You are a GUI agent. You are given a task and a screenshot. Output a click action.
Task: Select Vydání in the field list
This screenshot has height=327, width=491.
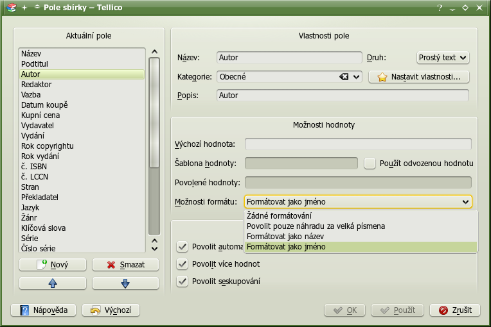(82, 136)
